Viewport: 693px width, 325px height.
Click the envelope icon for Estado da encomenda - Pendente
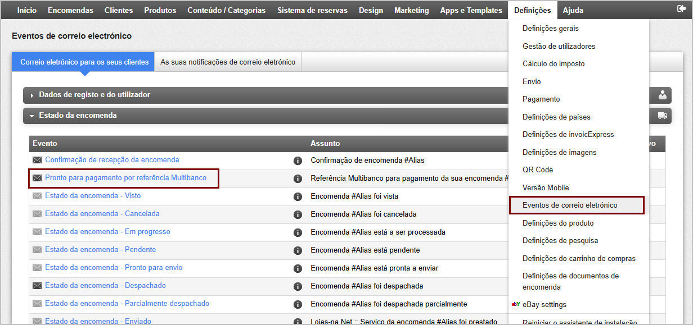point(37,250)
